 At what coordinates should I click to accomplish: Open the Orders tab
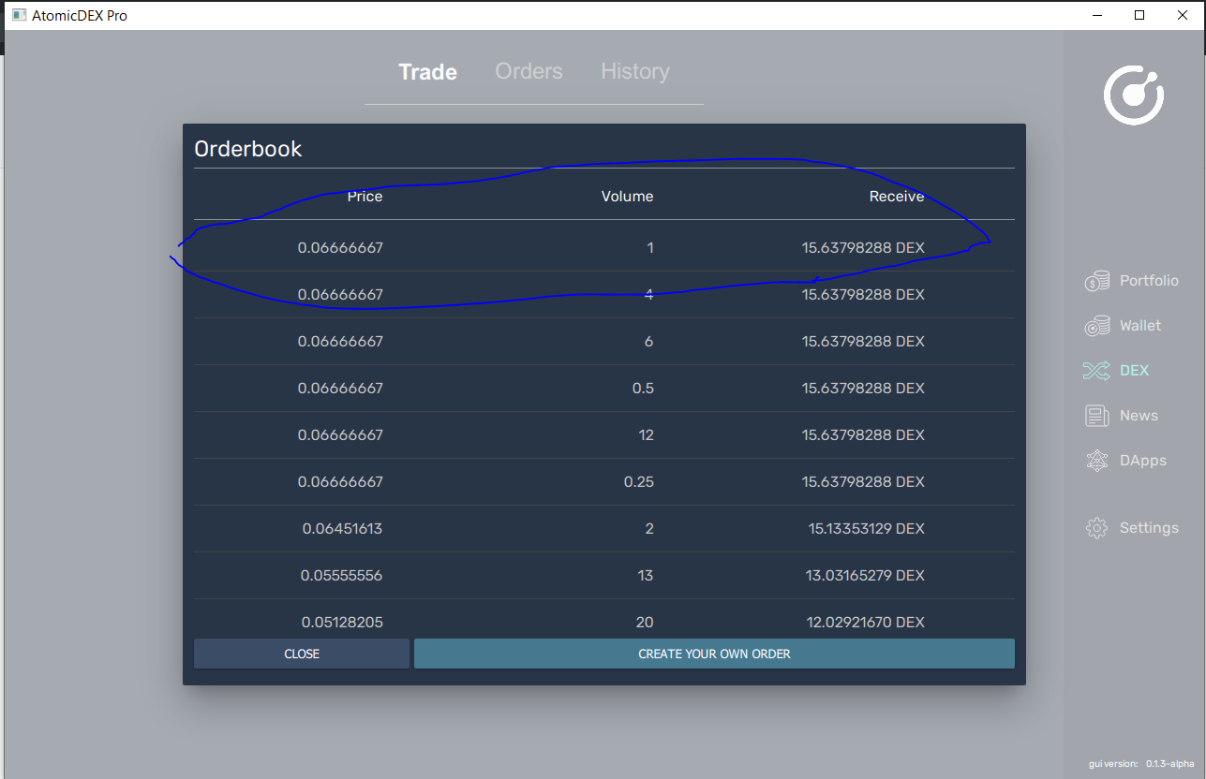pyautogui.click(x=529, y=72)
